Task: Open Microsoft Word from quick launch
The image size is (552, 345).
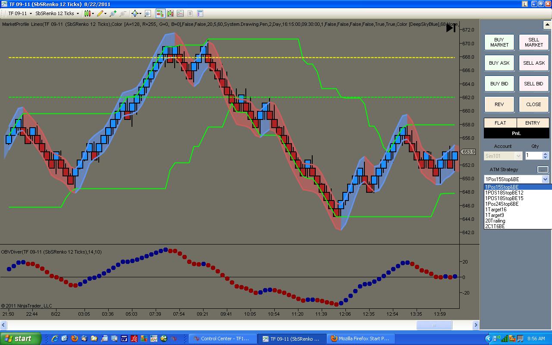Action: tap(124, 339)
